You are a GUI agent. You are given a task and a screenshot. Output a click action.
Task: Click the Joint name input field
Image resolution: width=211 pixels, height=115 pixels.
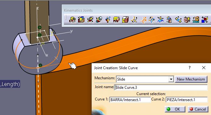(161, 88)
